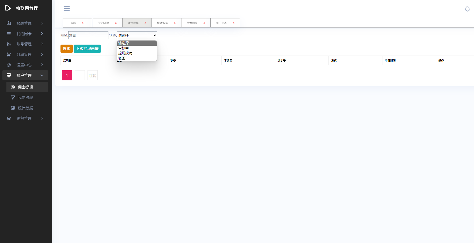Focus the 姓名 input field
Screen dimensions: 474x243
(88, 35)
